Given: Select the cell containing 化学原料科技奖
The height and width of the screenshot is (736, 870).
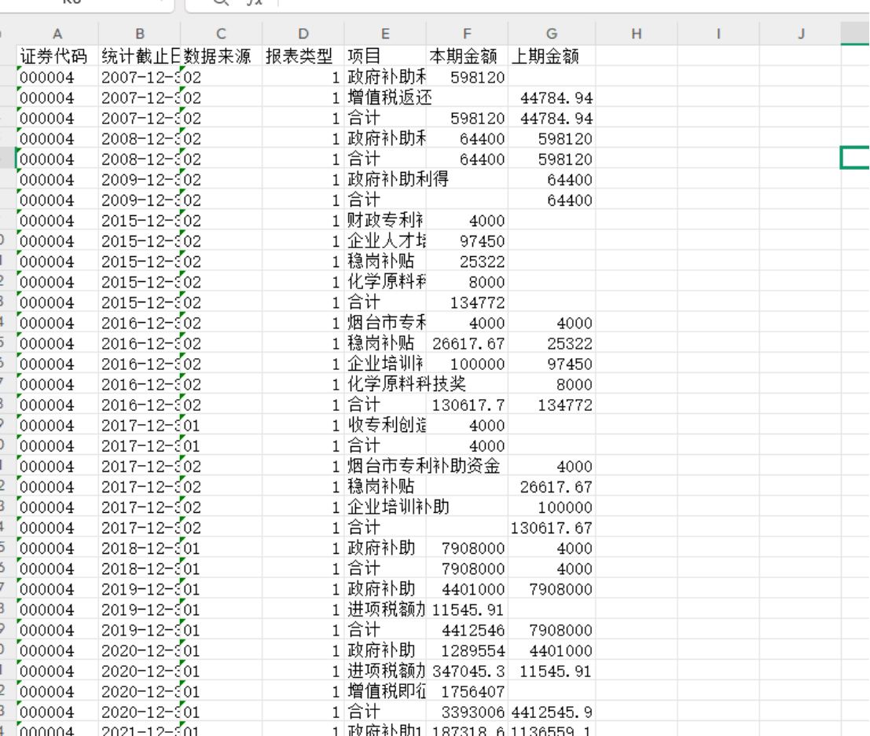Looking at the screenshot, I should point(385,384).
